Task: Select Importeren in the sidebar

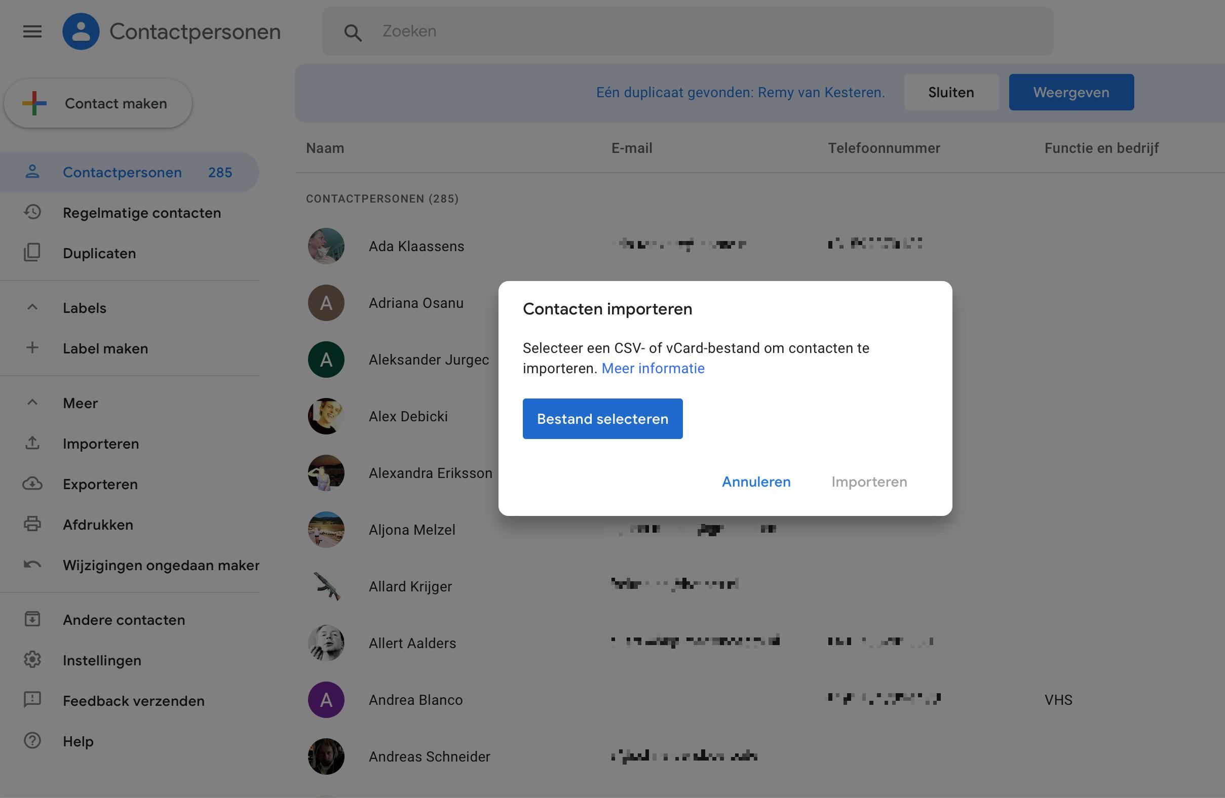Action: [100, 444]
